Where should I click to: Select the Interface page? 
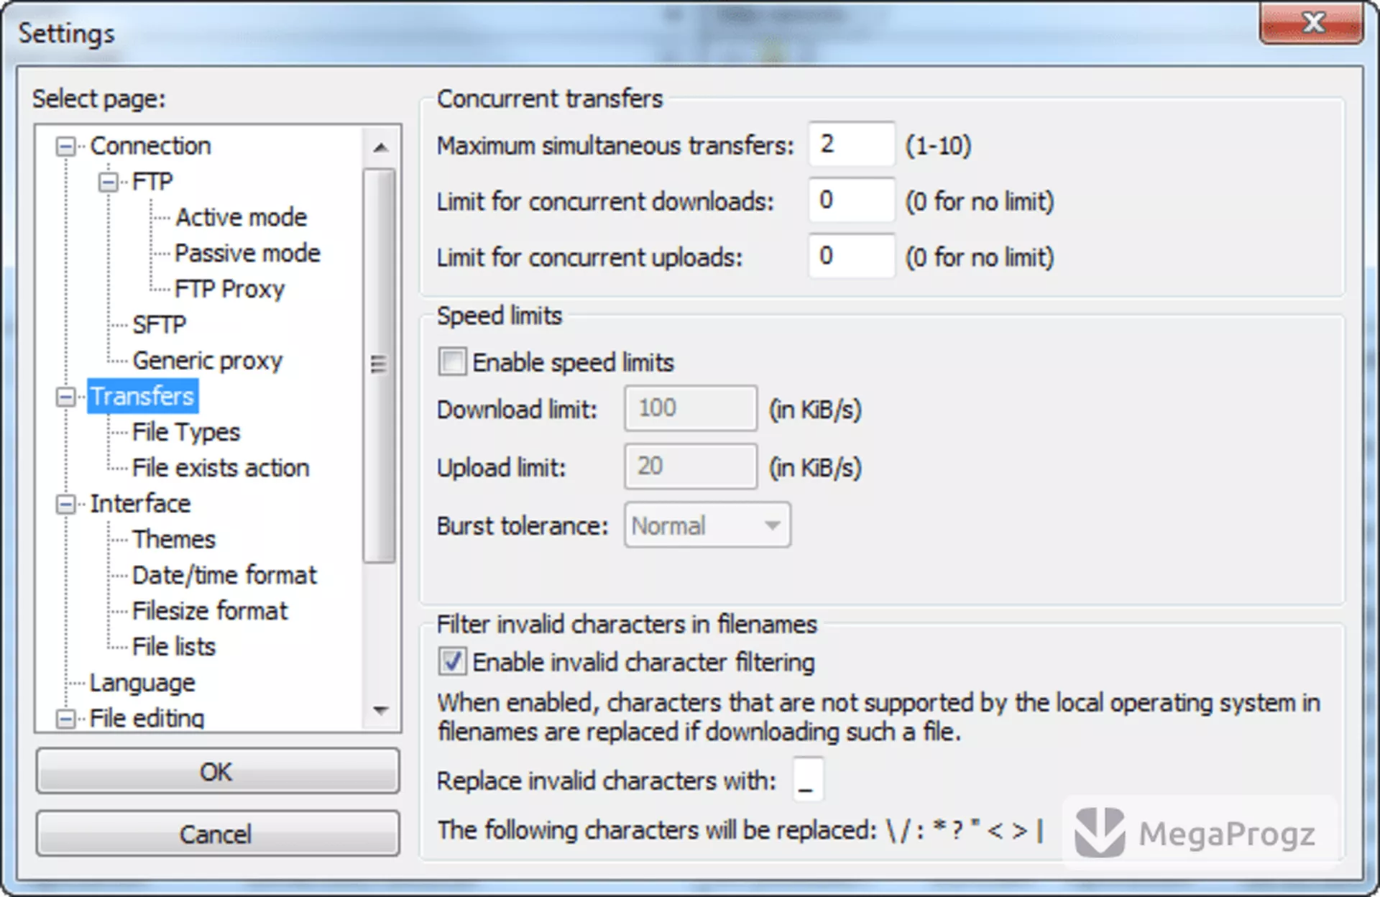[140, 504]
